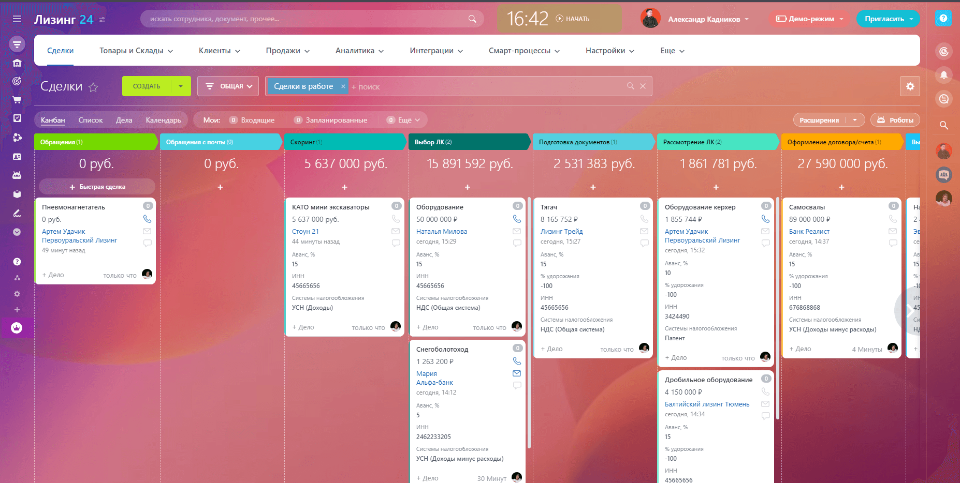Click phone icon on Пневмонагнетатель card
The width and height of the screenshot is (960, 483).
[147, 219]
